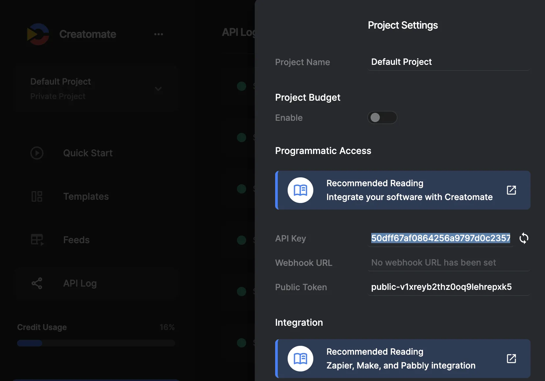Select Templates in the sidebar menu
The height and width of the screenshot is (381, 545).
point(86,196)
